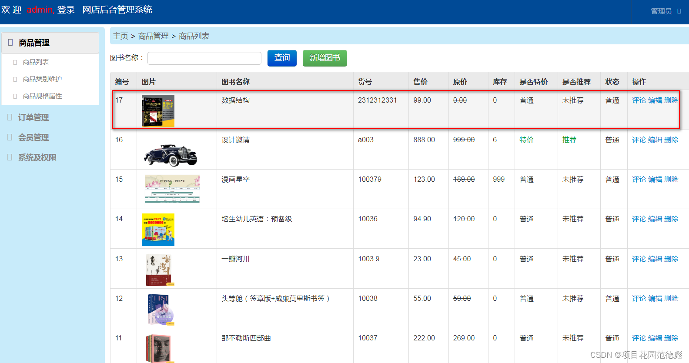
Task: Click 编辑 for the 数据结构 row
Action: click(655, 100)
